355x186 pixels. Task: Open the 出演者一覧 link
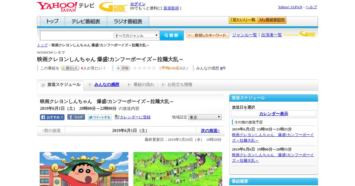(x=272, y=35)
